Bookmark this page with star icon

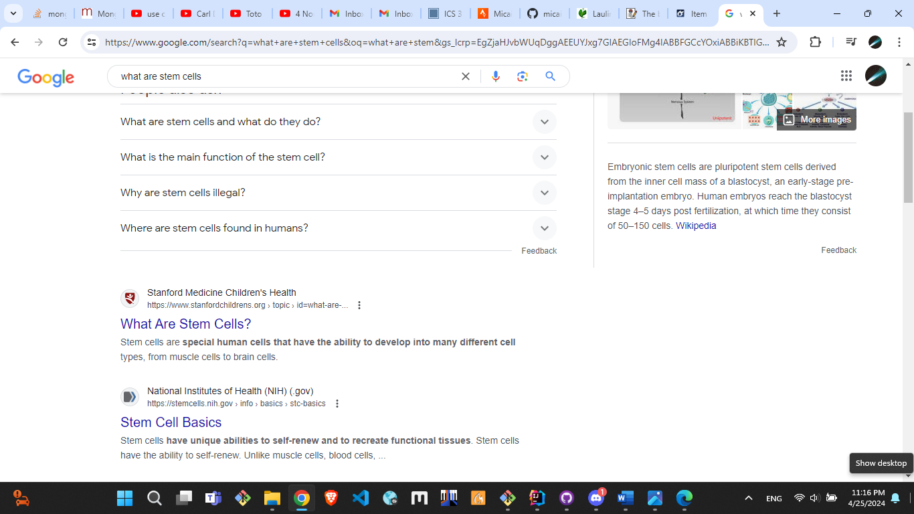coord(782,42)
